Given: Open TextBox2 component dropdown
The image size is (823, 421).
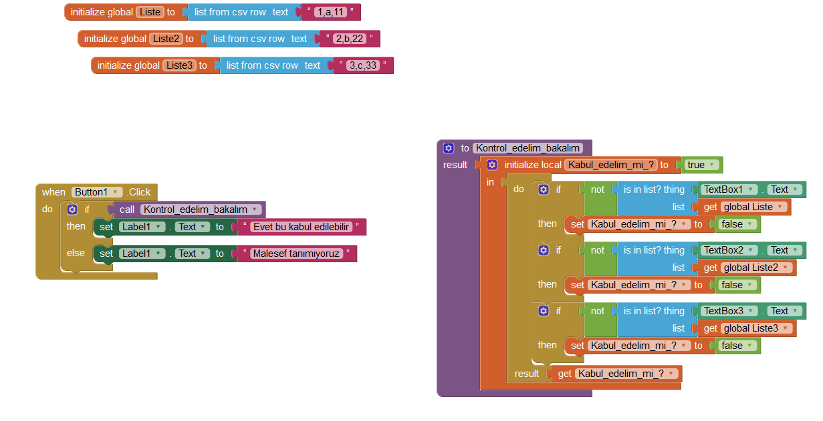Looking at the screenshot, I should click(729, 250).
